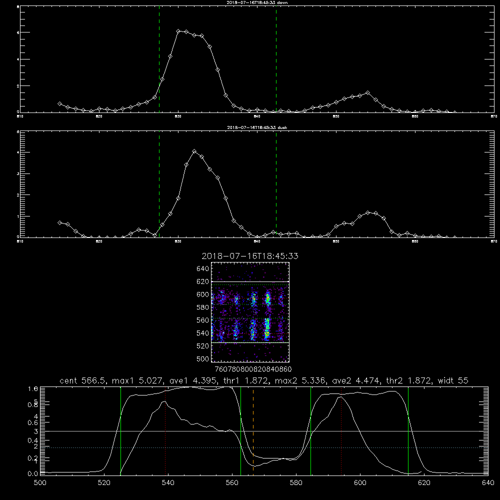The image size is (500, 500).
Task: Click the 540 label on bottom plot x-axis
Action: [168, 483]
